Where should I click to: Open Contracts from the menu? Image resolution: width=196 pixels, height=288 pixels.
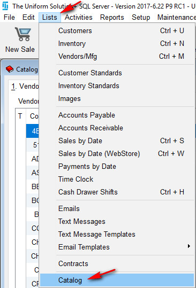(x=117, y=264)
